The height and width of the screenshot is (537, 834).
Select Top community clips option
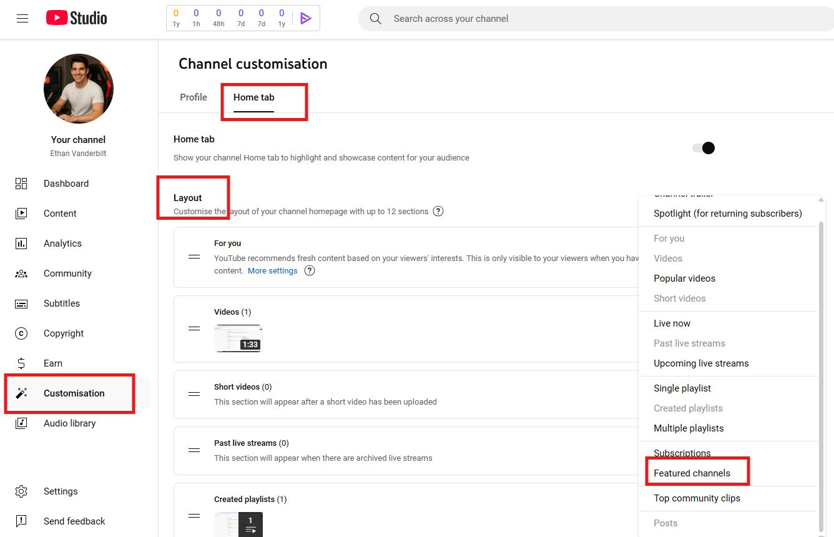[697, 498]
